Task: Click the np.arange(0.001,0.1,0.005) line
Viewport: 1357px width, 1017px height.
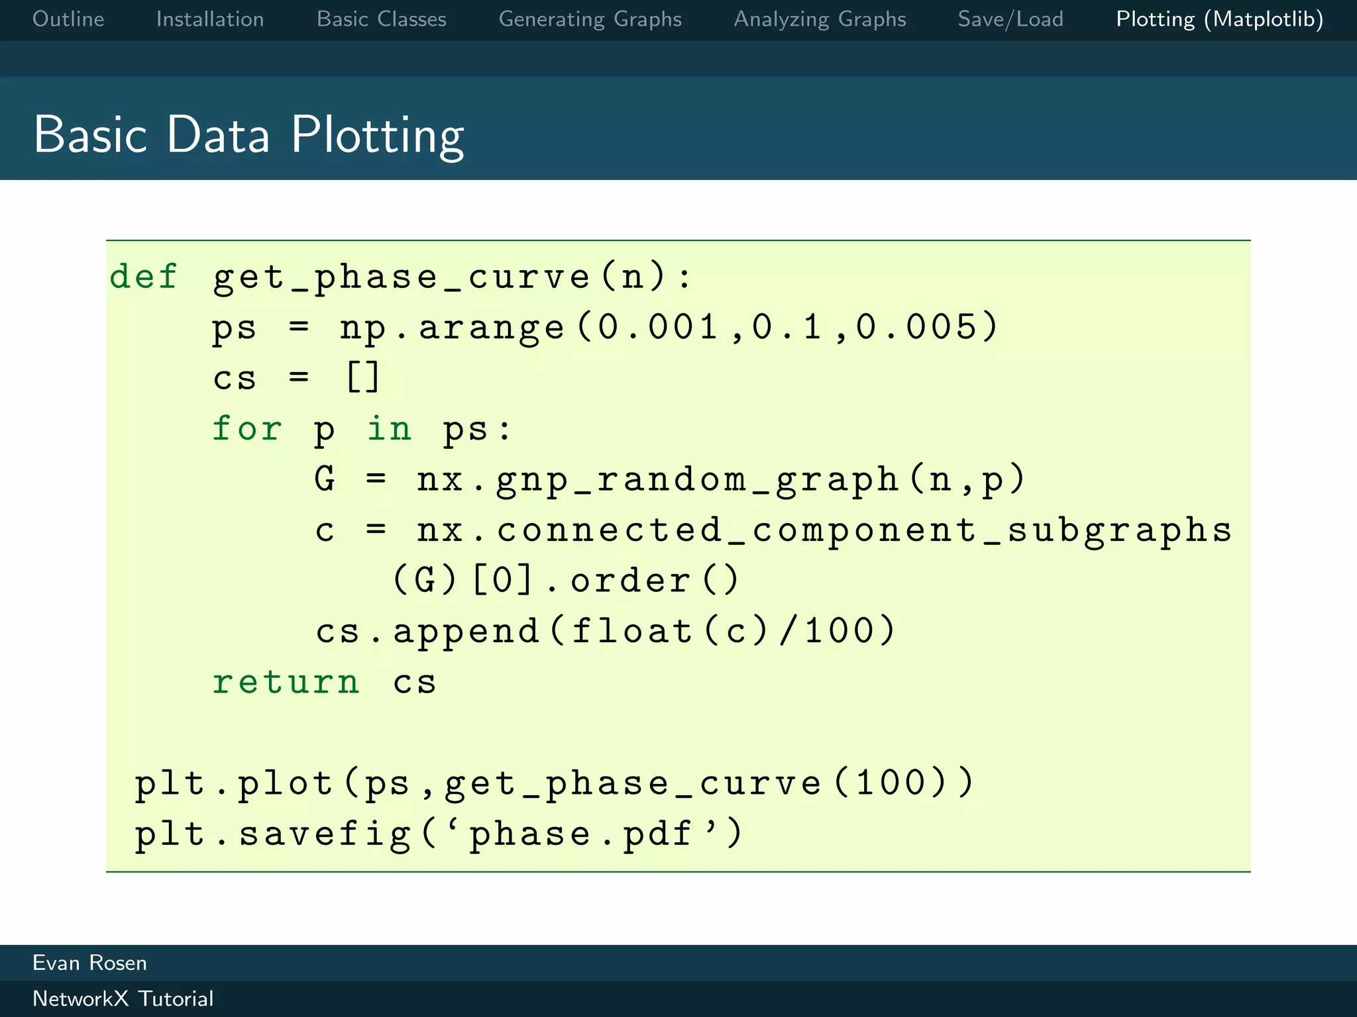Action: pos(605,328)
